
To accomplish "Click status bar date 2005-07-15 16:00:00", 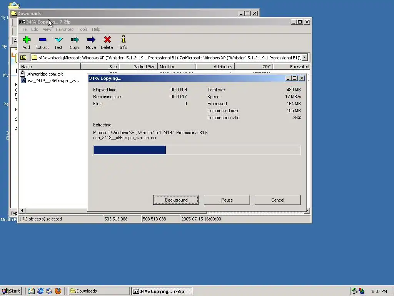I will click(201, 219).
